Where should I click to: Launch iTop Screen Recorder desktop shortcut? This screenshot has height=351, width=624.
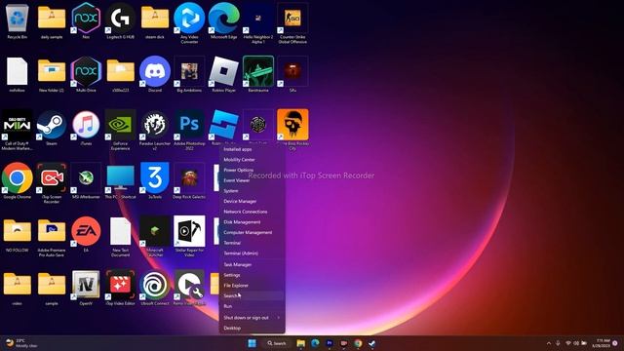tap(52, 182)
